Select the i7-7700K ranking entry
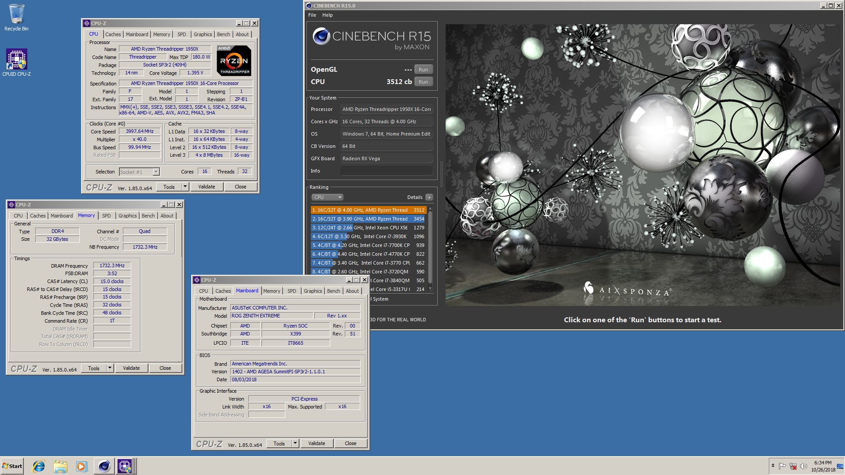The height and width of the screenshot is (475, 845). pyautogui.click(x=368, y=245)
